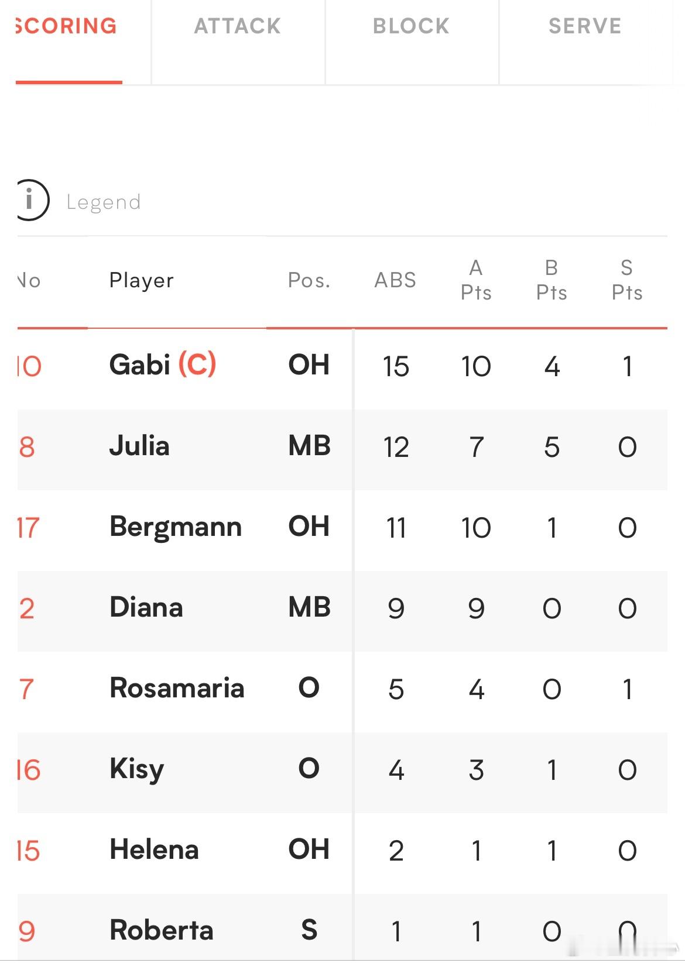Image resolution: width=685 pixels, height=963 pixels.
Task: Switch to the Serve tab
Action: point(585,26)
